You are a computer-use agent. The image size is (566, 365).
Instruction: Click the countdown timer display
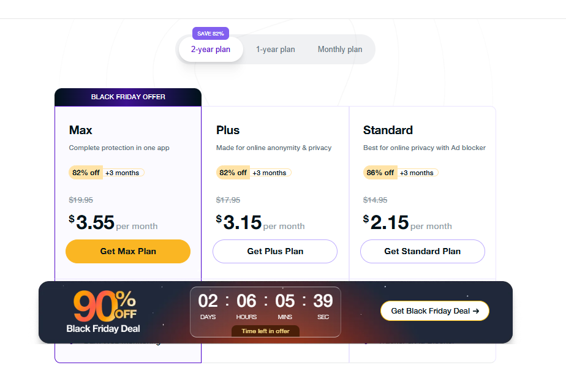point(265,302)
